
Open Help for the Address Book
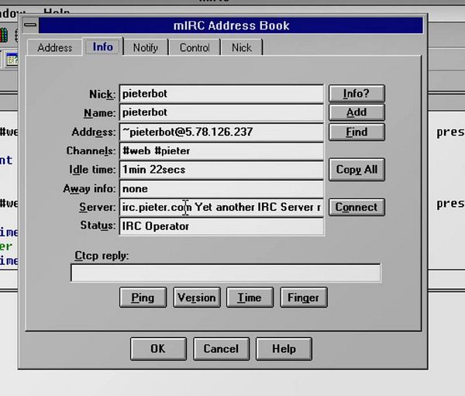coord(284,349)
